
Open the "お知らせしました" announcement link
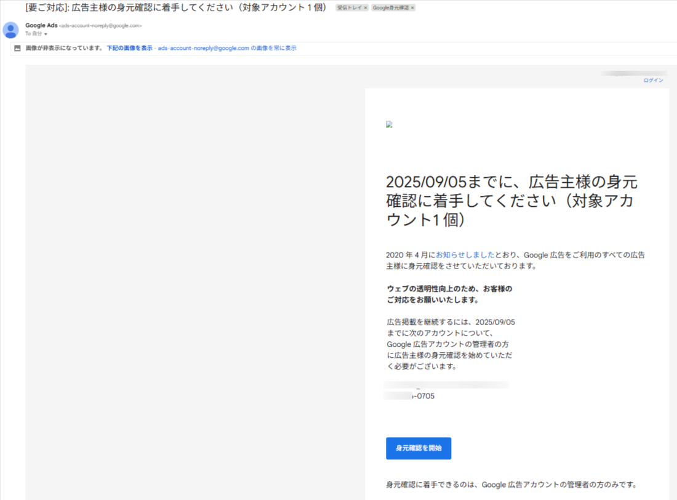[x=465, y=254]
